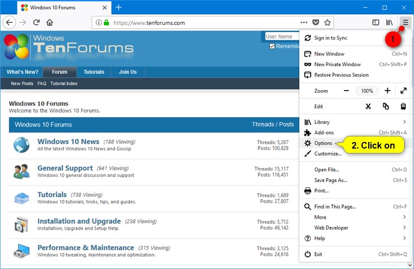Zoom out with the minus button
The image size is (414, 269).
point(346,91)
